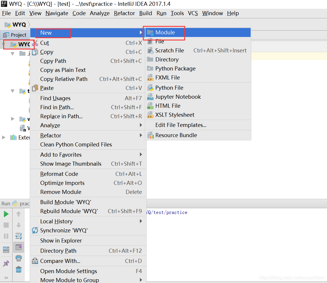Screen dimensions: 327x283
Task: Choose Rebuild Module 'WYQ' entry
Action: click(x=88, y=211)
